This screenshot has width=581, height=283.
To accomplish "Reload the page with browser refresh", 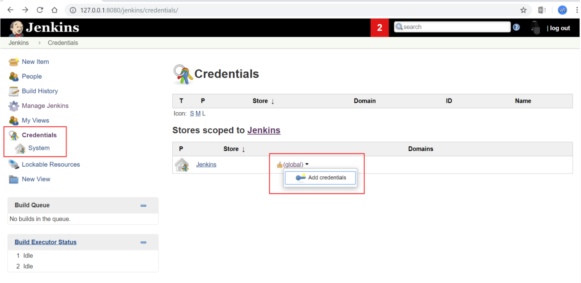I will (40, 10).
